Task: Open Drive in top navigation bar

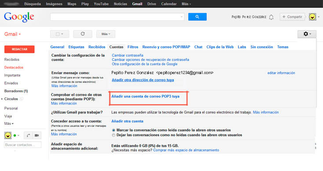Action: pyautogui.click(x=152, y=4)
